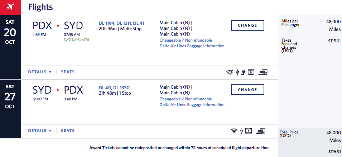The width and height of the screenshot is (342, 157).
Task: Click the red airplane Flights icon
Action: coord(10,7)
